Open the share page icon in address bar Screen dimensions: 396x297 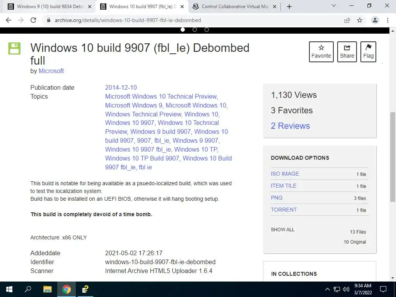click(347, 20)
